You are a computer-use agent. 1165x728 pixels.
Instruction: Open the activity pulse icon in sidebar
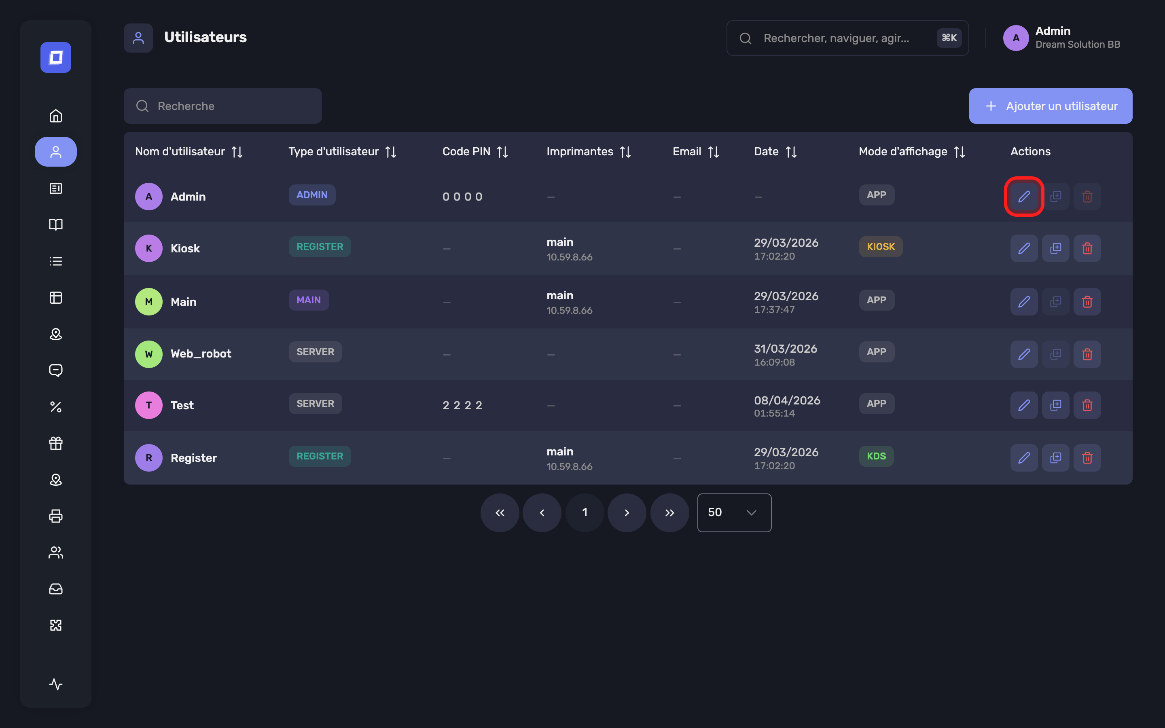point(56,684)
